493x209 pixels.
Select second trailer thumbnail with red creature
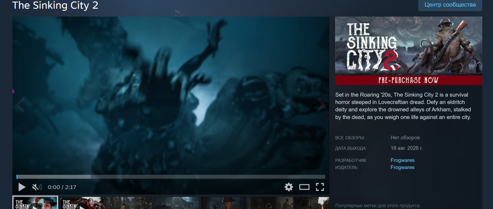point(82,203)
